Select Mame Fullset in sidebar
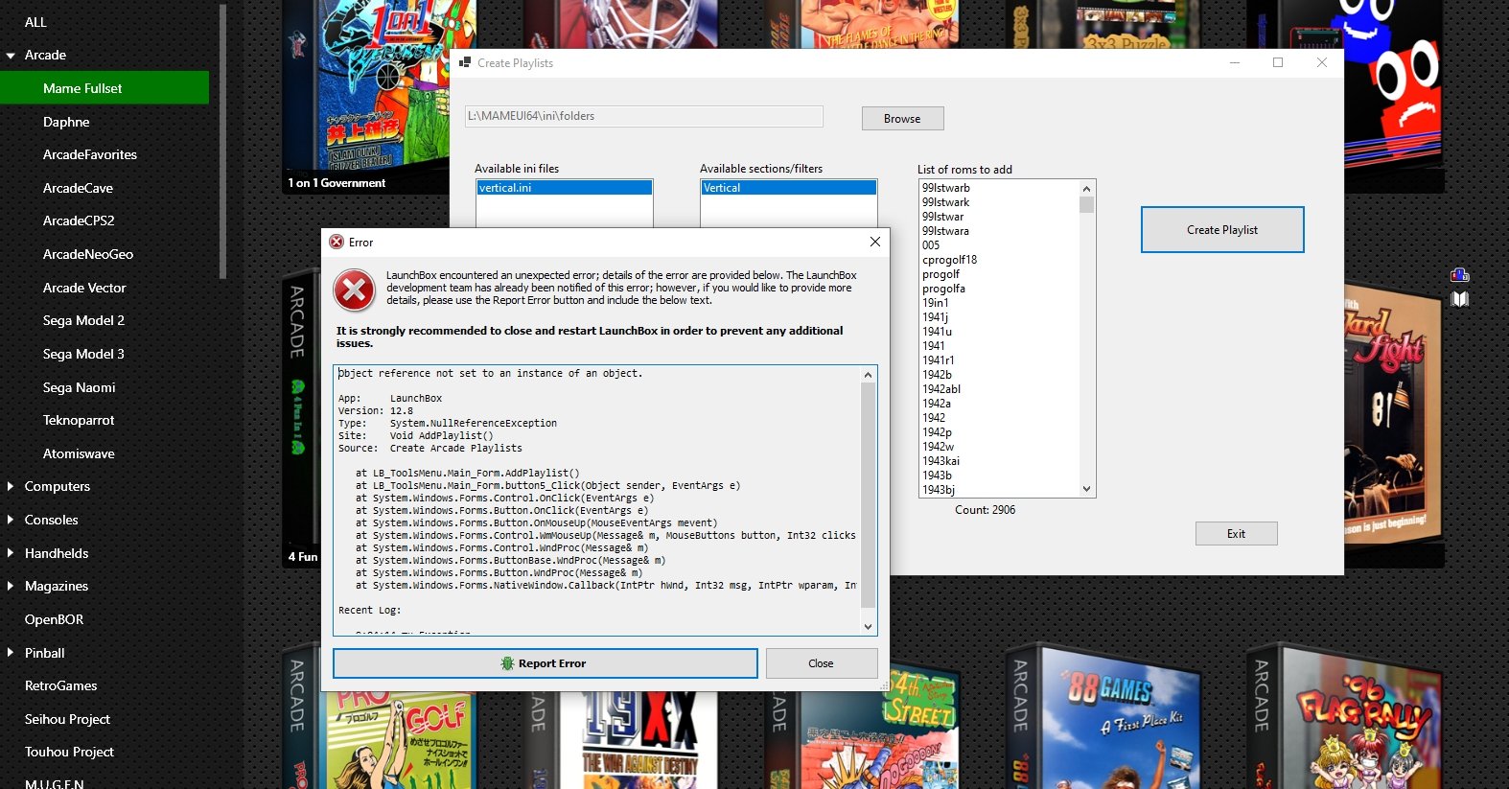This screenshot has width=1509, height=789. 104,88
